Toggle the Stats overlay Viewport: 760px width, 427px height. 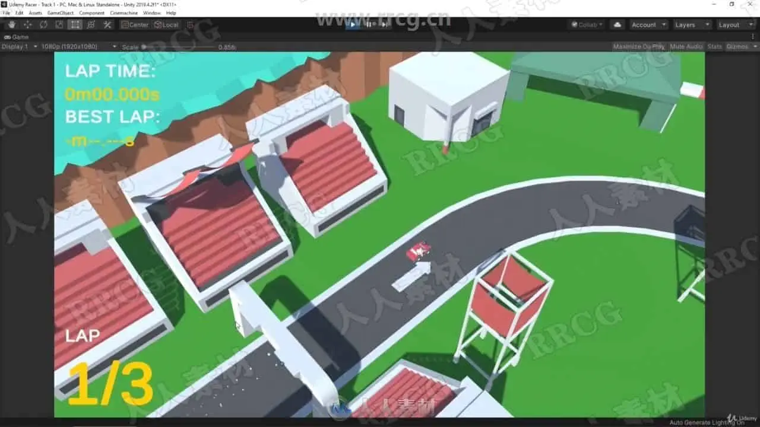click(714, 46)
